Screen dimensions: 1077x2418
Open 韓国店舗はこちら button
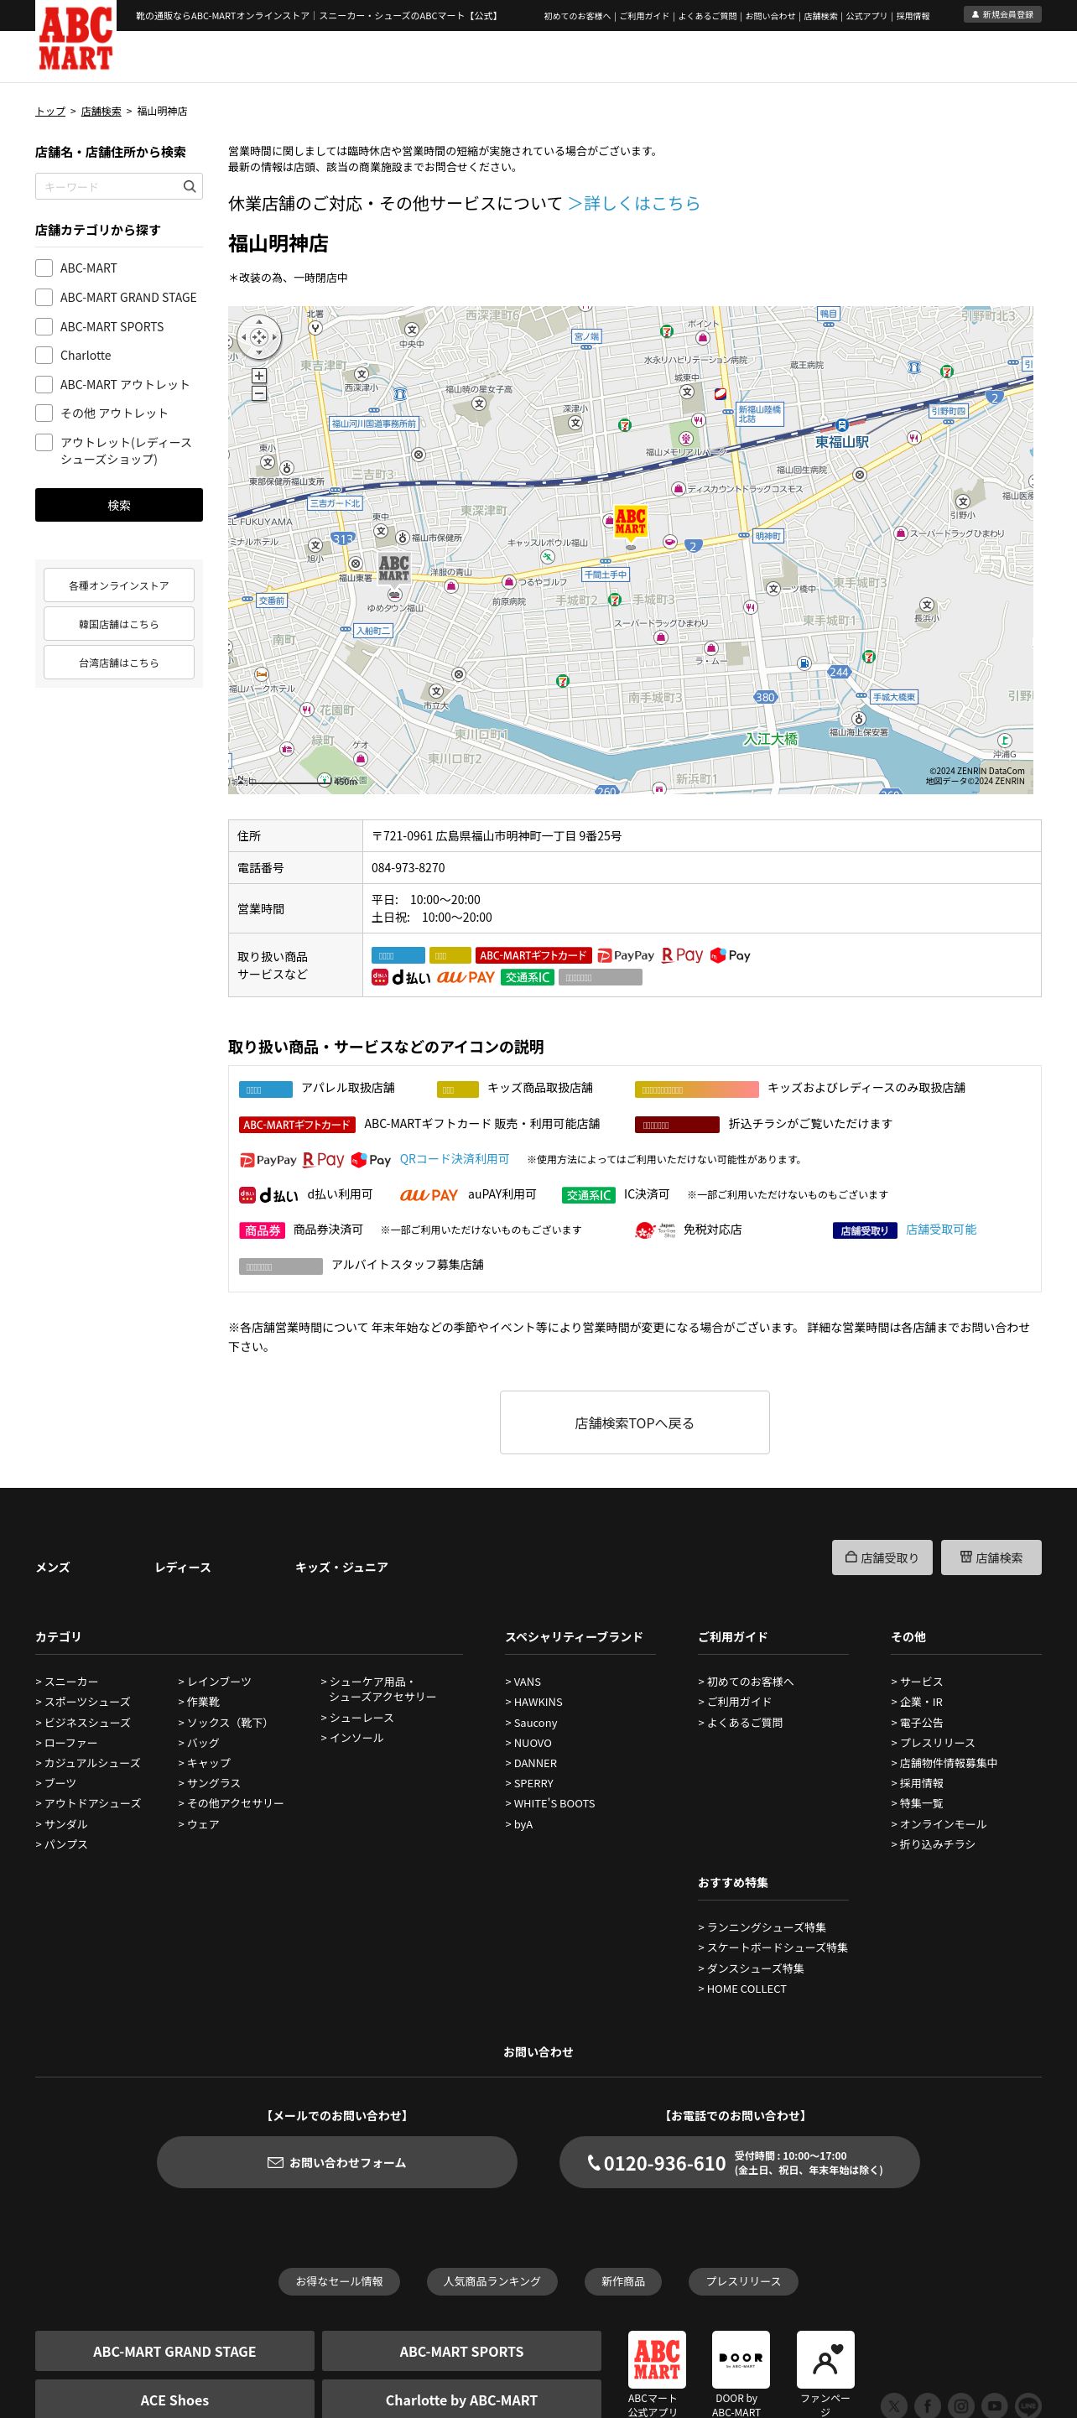click(119, 623)
